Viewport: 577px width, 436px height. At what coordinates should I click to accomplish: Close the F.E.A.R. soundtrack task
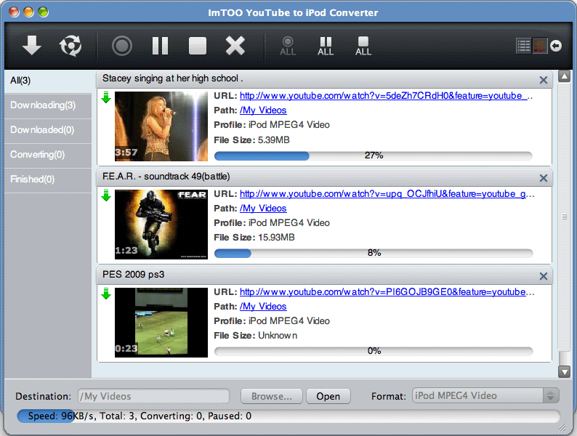pyautogui.click(x=543, y=178)
